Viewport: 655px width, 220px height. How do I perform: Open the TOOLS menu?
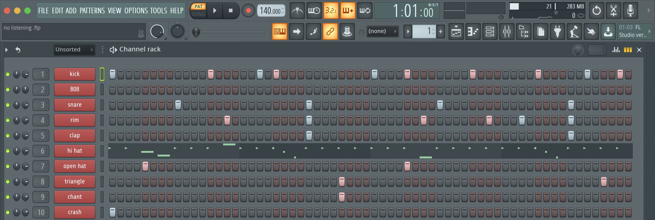tap(159, 10)
